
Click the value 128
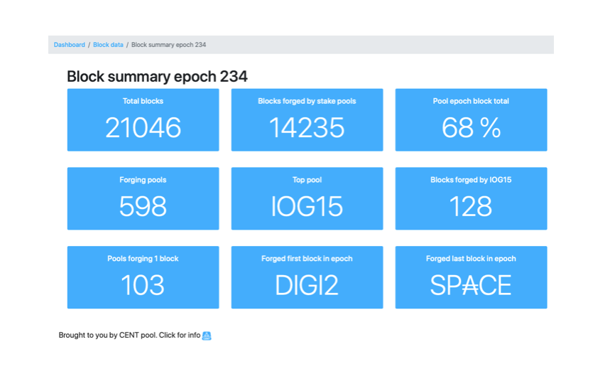click(471, 207)
